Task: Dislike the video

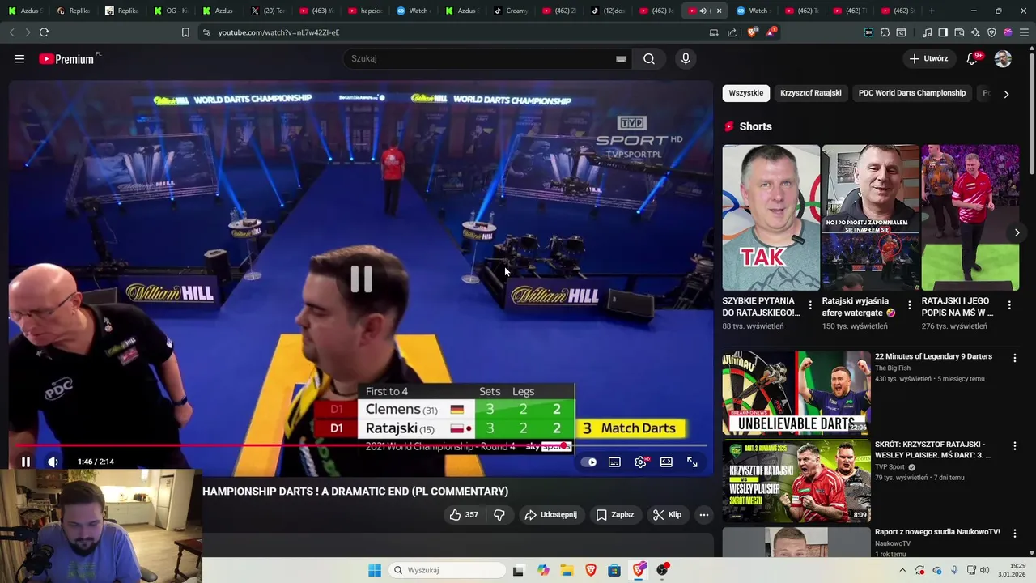Action: tap(499, 515)
